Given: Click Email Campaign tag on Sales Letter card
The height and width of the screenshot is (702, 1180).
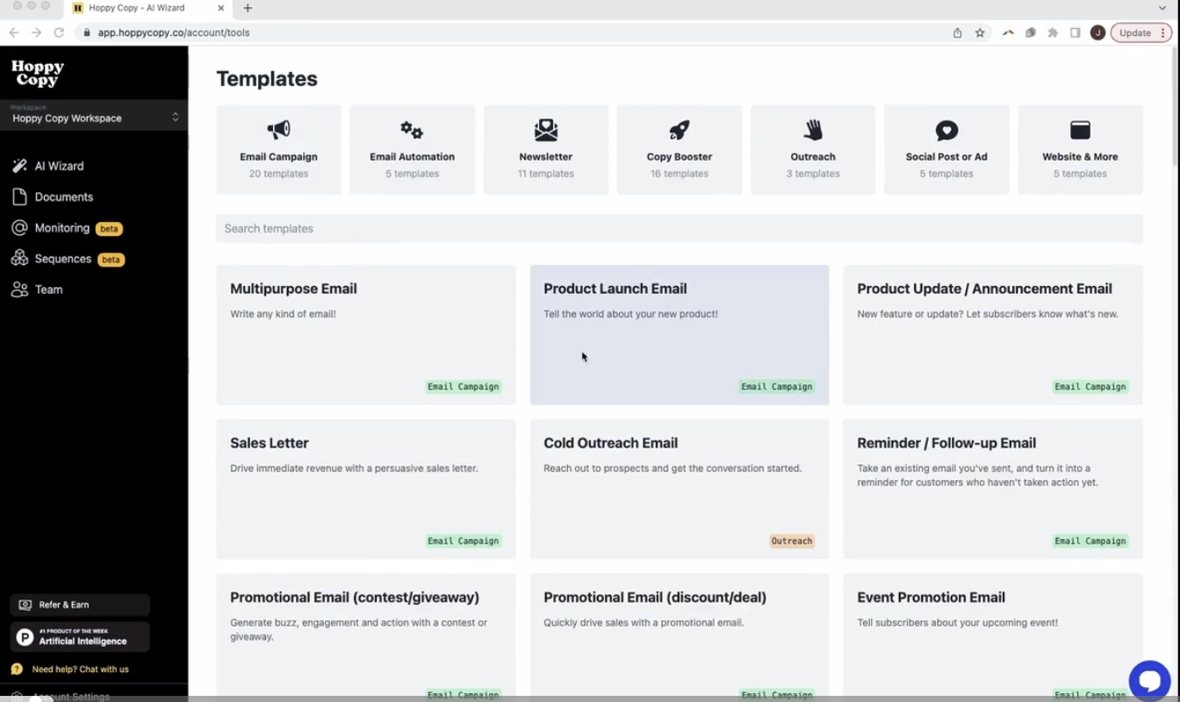Looking at the screenshot, I should point(463,541).
